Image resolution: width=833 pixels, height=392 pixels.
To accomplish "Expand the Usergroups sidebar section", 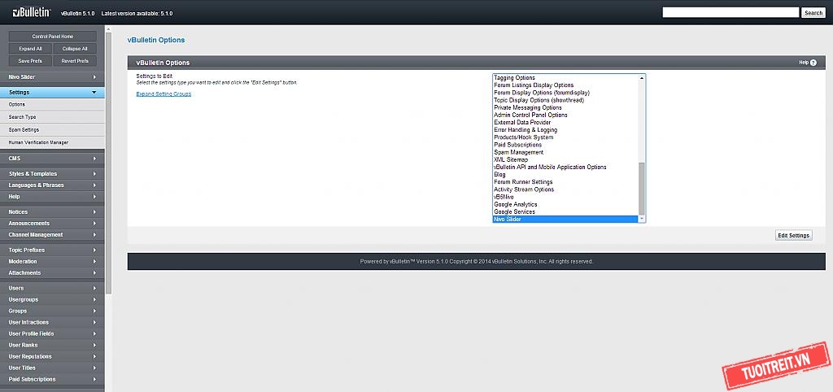I will pyautogui.click(x=52, y=299).
